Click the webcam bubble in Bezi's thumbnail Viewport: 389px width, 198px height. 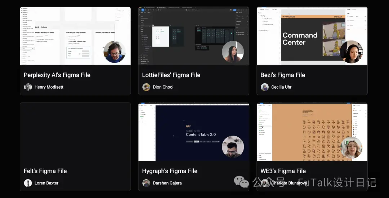pyautogui.click(x=352, y=52)
